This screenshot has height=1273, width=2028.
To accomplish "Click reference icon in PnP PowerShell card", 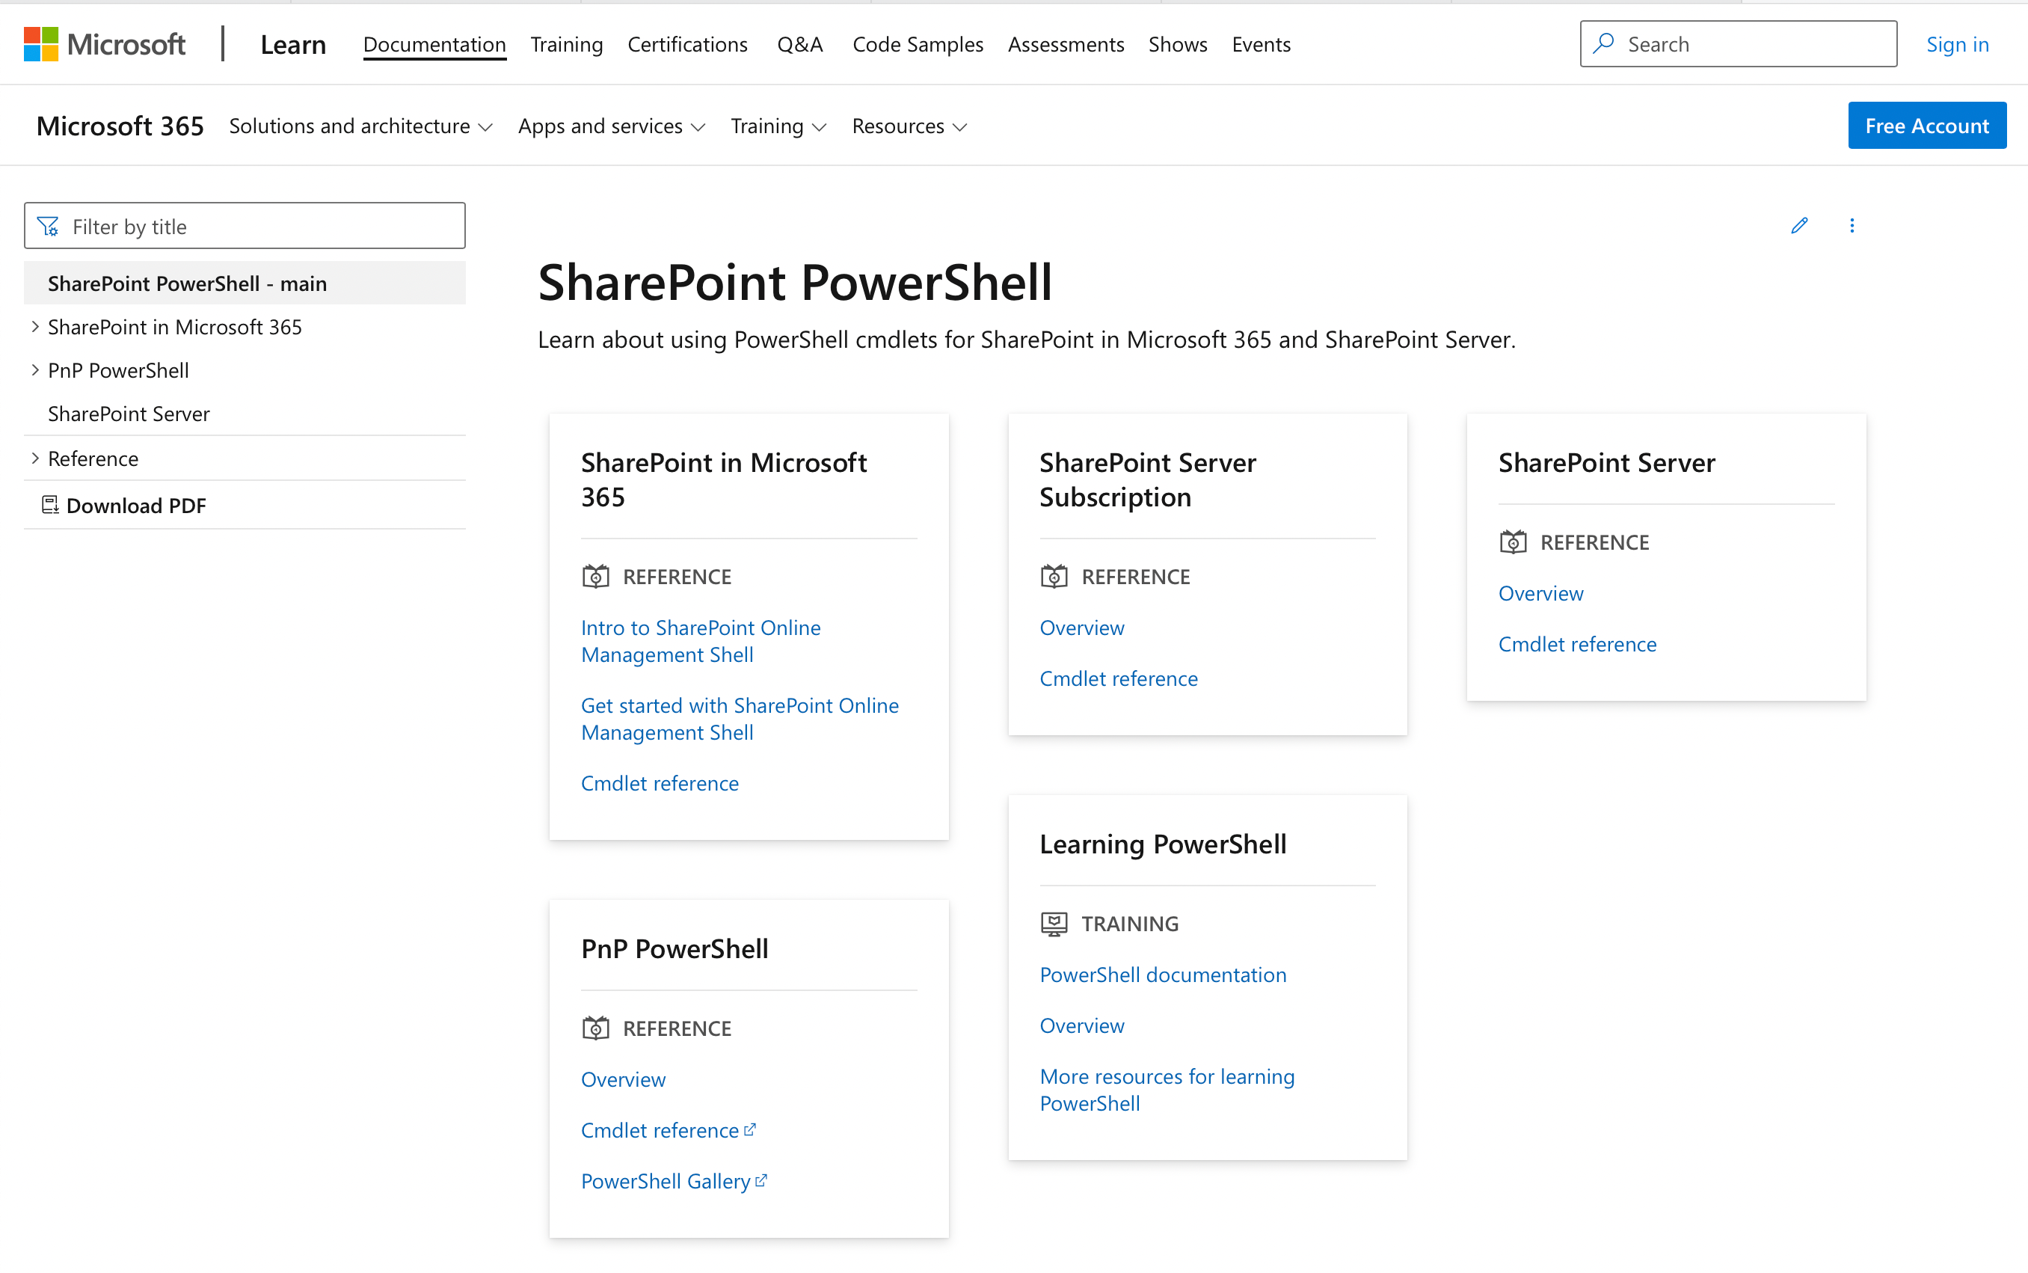I will click(x=596, y=1027).
